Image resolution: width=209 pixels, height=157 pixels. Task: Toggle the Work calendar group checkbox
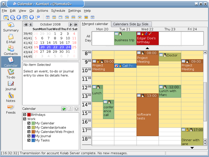(25, 119)
